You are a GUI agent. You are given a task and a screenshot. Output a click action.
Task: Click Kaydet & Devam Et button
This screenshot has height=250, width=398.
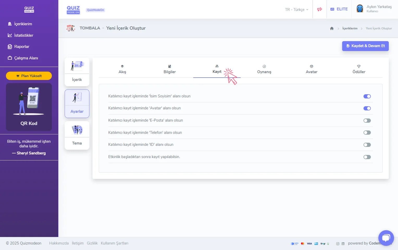365,46
